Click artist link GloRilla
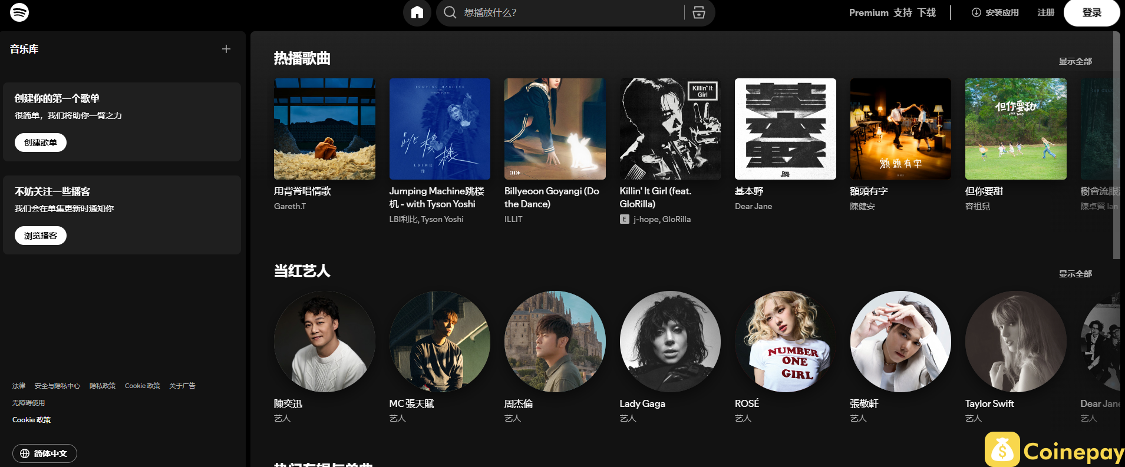The width and height of the screenshot is (1125, 467). click(x=677, y=219)
